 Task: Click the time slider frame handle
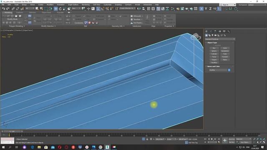tap(12, 132)
